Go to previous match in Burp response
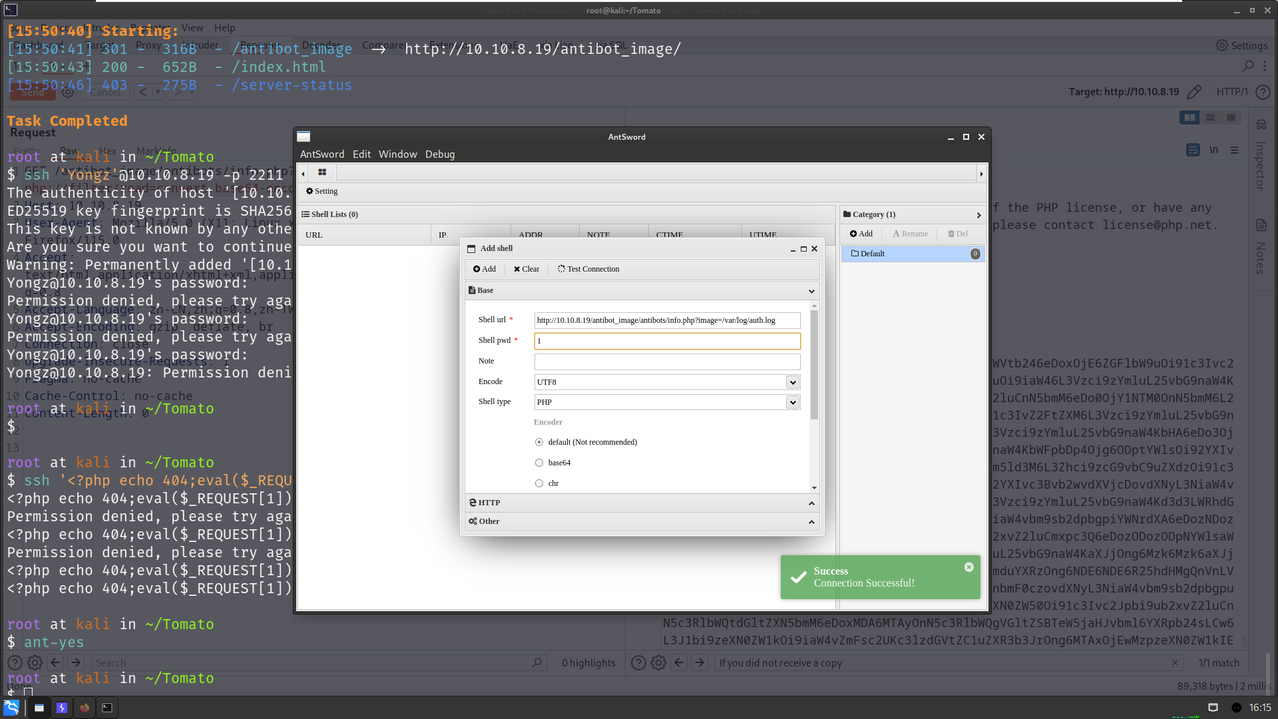Screen dimensions: 1278x719 pos(679,662)
